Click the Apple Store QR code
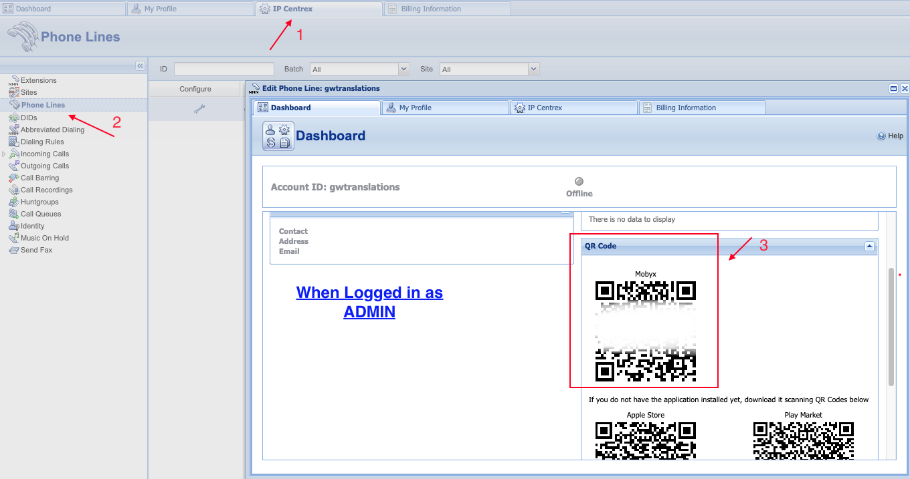Screen dimensions: 910x479 646,440
